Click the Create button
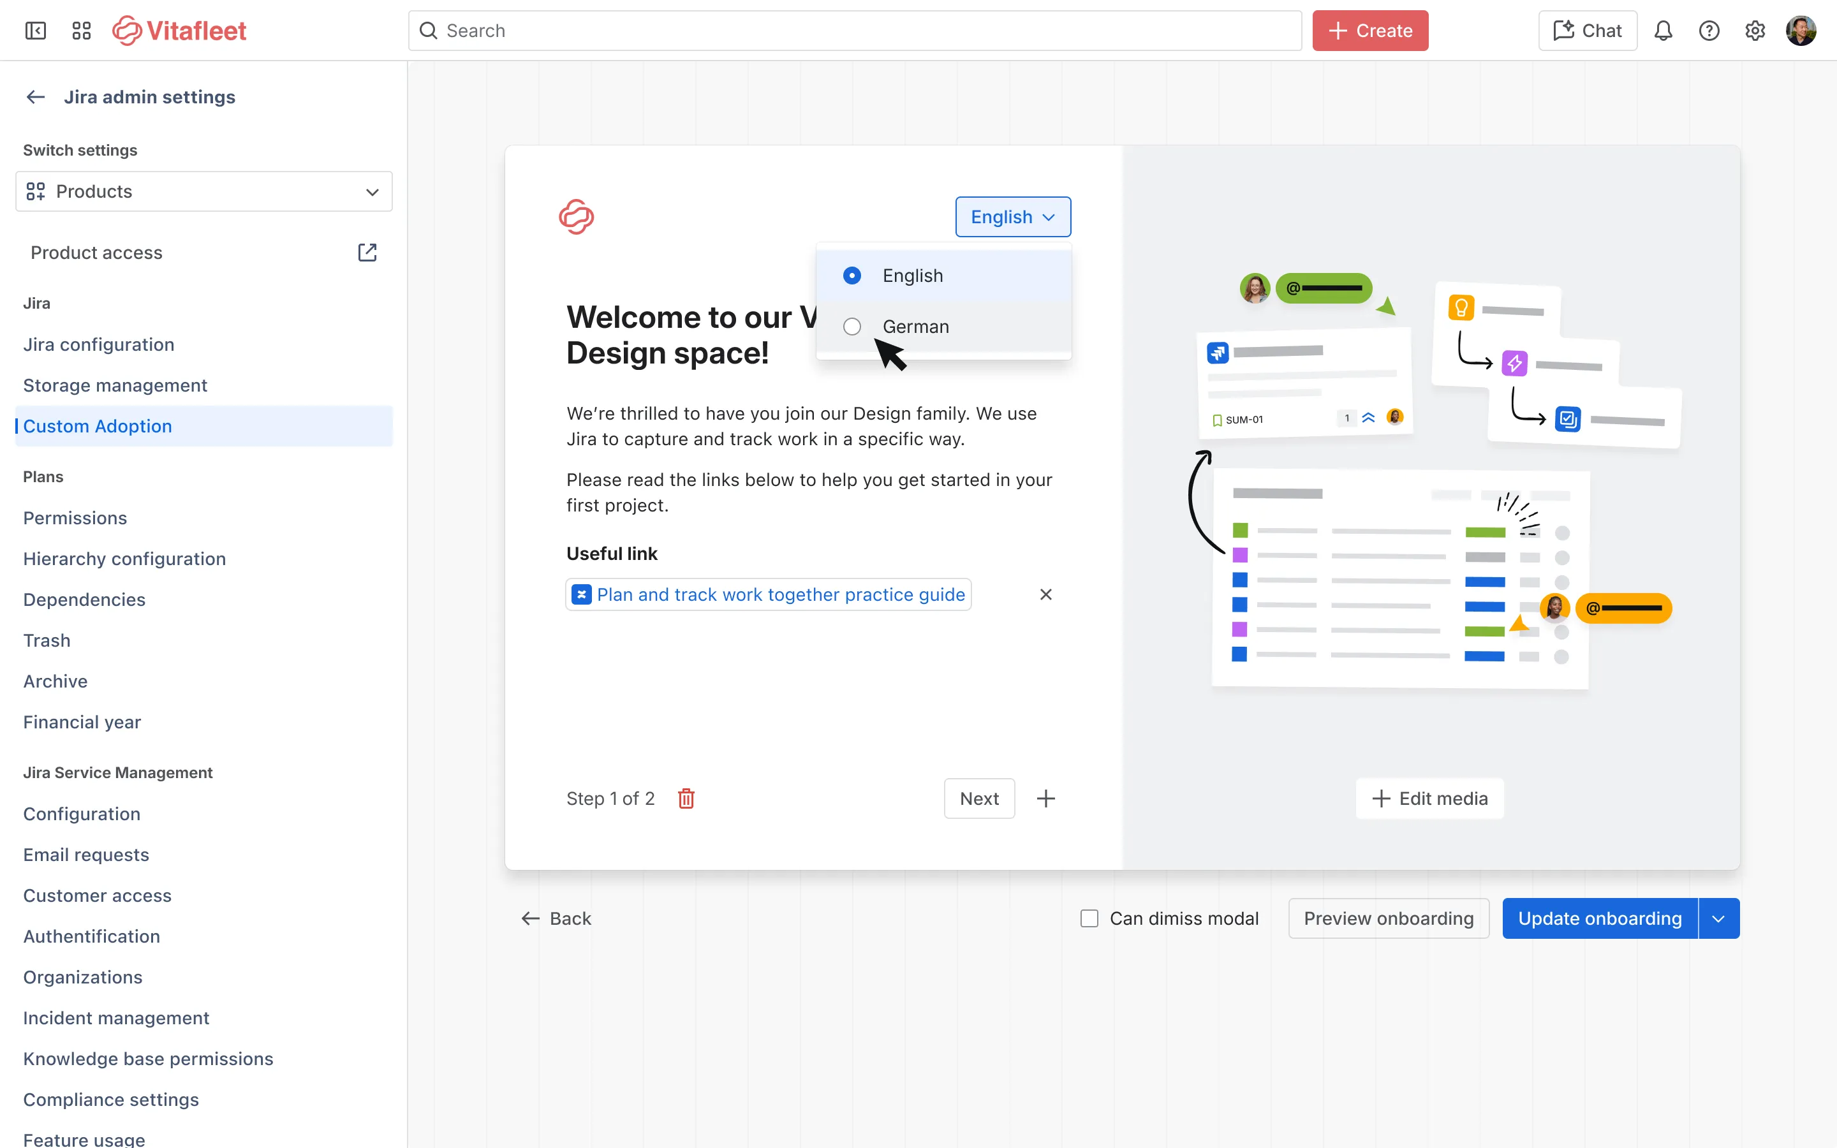 1370,31
